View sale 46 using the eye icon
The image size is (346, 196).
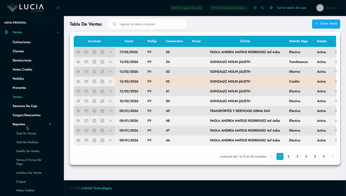78,140
